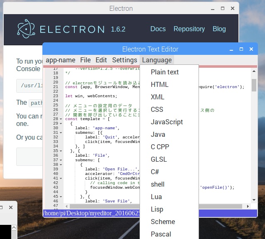Select Lua language
265x239 pixels.
(x=169, y=197)
